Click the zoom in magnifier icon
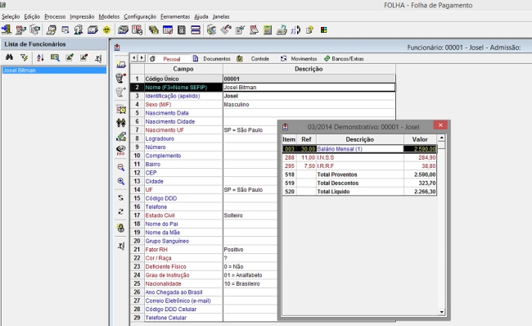This screenshot has height=326, width=532. coord(121,181)
